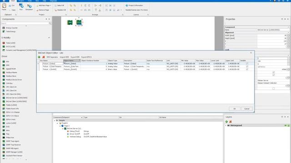Select the first green component on canvas
Image resolution: width=291 pixels, height=163 pixels.
click(x=70, y=22)
